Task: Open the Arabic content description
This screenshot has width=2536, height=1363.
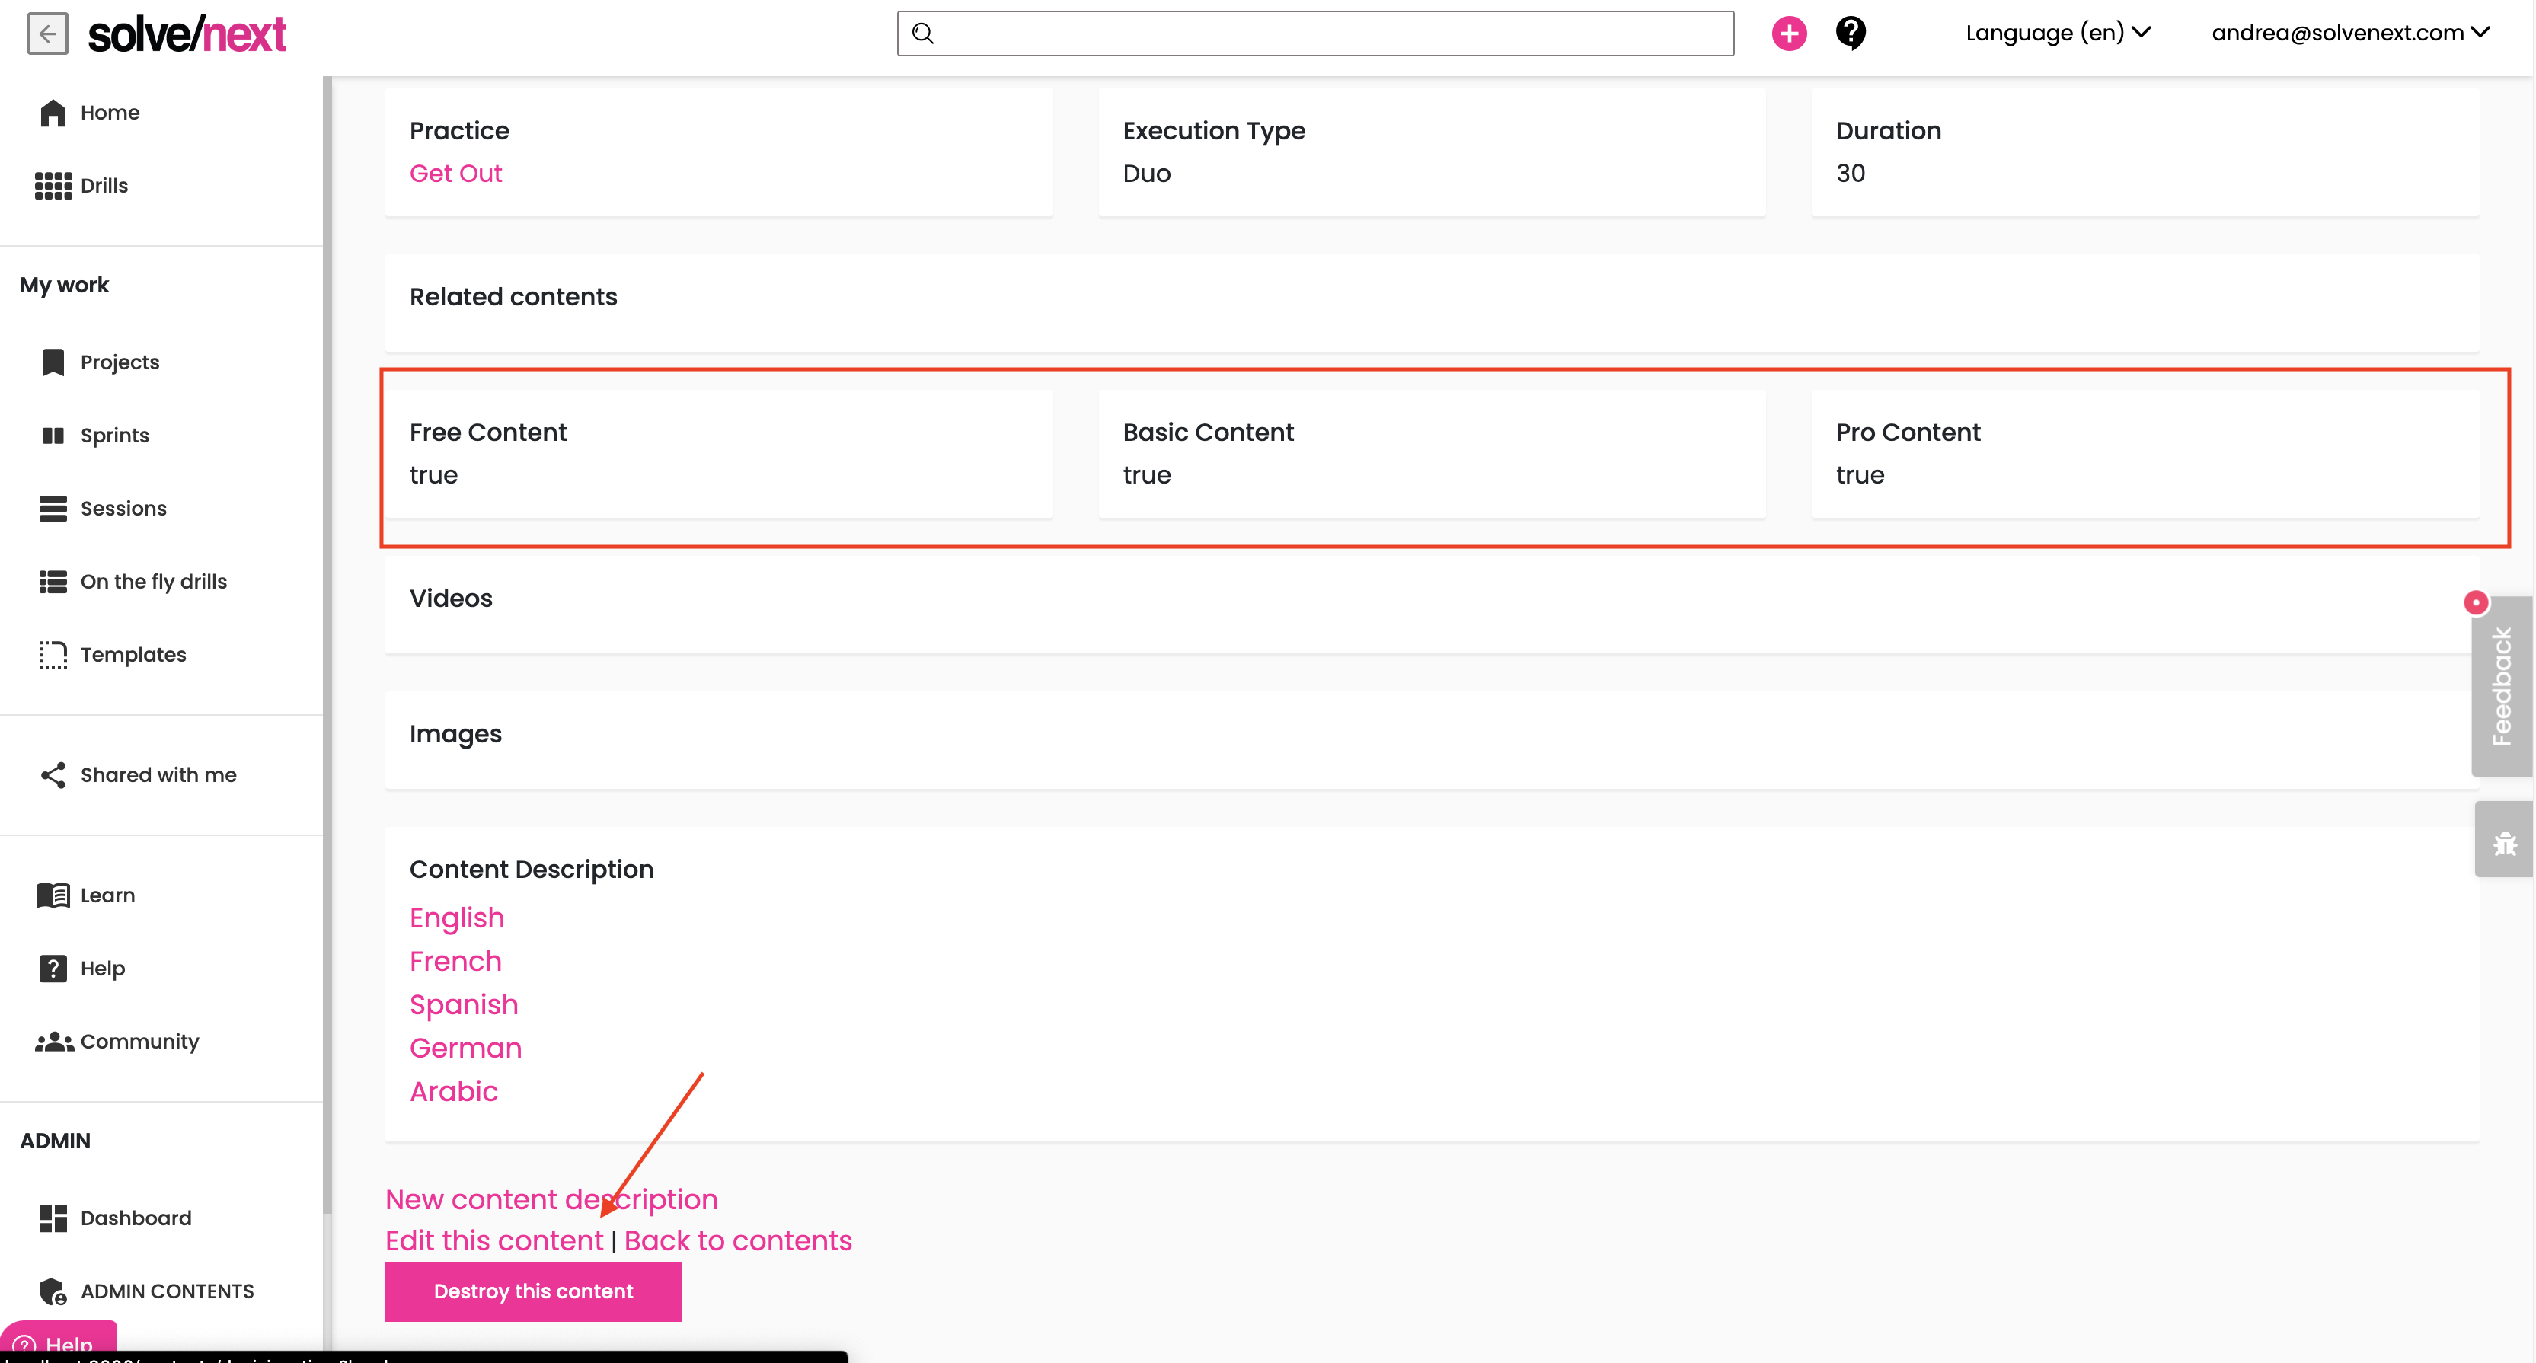Action: [x=454, y=1091]
